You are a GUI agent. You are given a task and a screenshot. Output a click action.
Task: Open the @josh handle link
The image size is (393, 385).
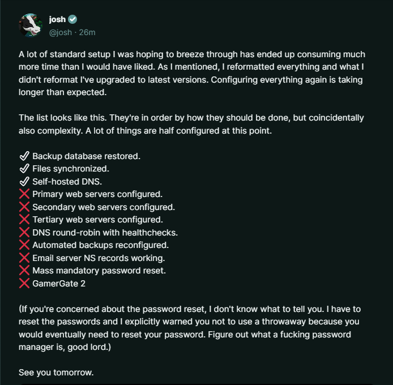click(x=61, y=32)
